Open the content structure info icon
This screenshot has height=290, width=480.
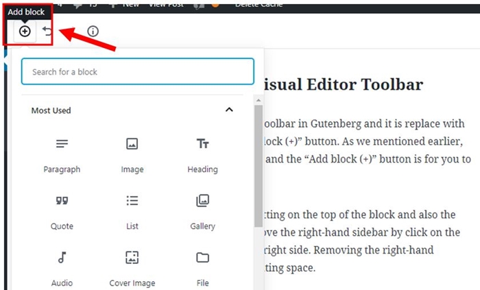click(93, 32)
